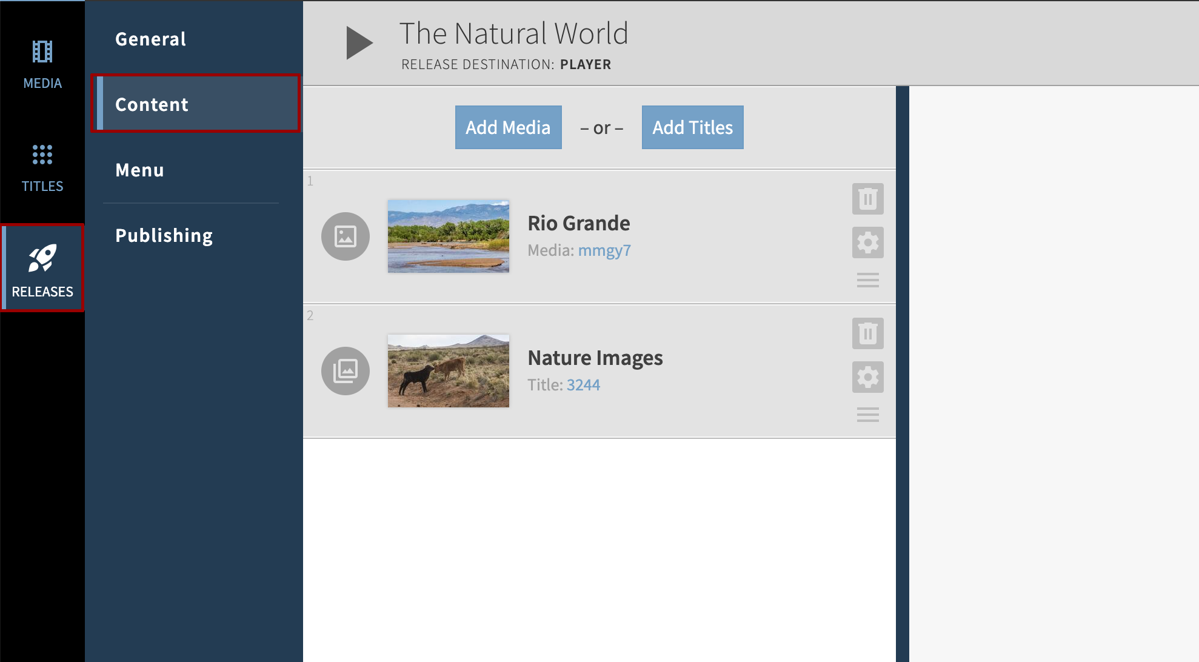This screenshot has height=662, width=1199.
Task: Open the title link 3244
Action: point(584,384)
